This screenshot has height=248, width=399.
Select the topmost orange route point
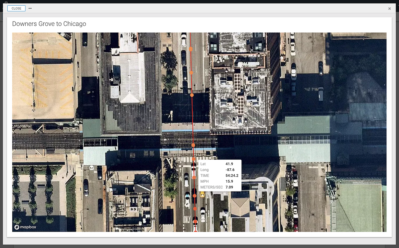(x=191, y=49)
